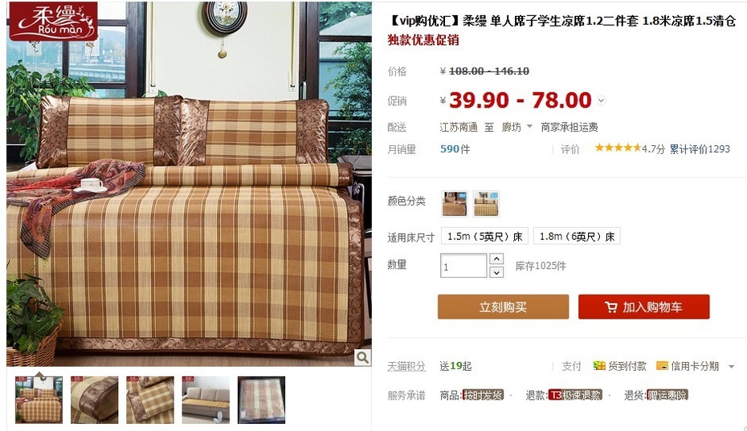Decrease quantity with the down arrow
This screenshot has height=431, width=747.
[496, 272]
